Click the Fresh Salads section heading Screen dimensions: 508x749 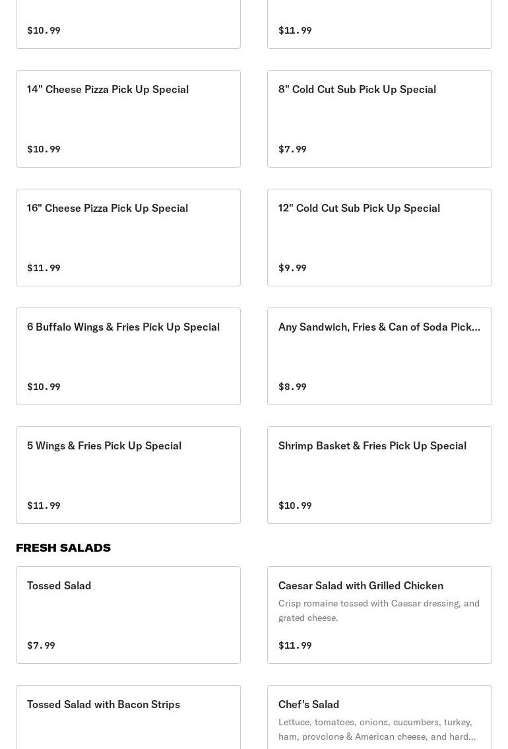pos(63,548)
